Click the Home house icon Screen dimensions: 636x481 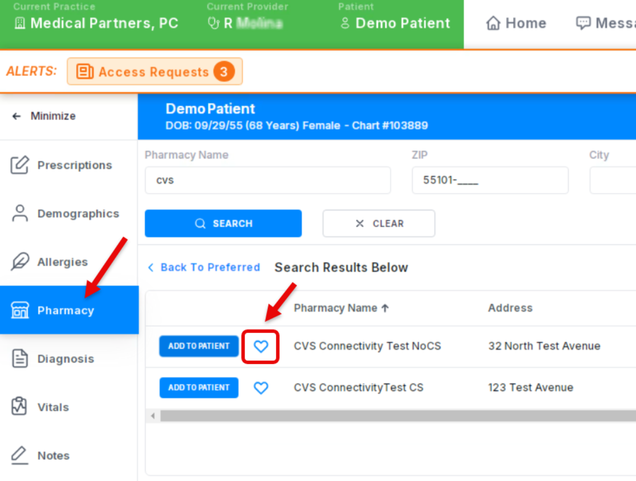tap(493, 23)
